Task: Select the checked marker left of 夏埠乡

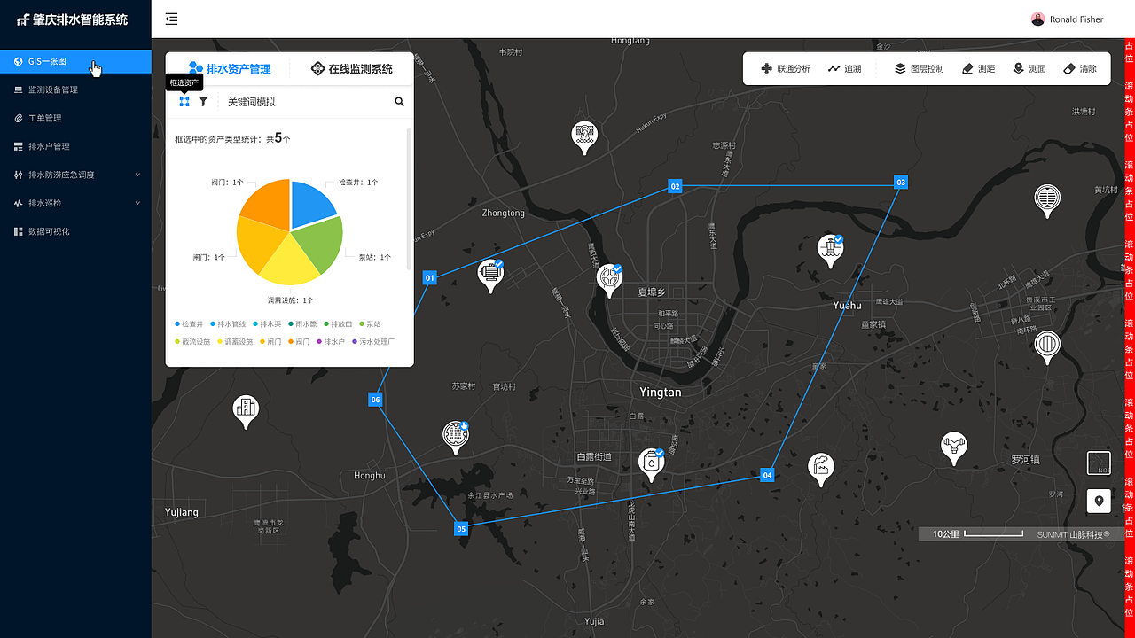Action: (609, 280)
